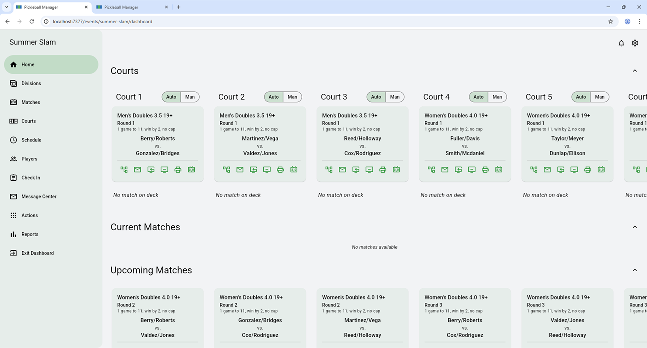Switch Court 1 to Man mode
This screenshot has width=647, height=348.
point(190,97)
